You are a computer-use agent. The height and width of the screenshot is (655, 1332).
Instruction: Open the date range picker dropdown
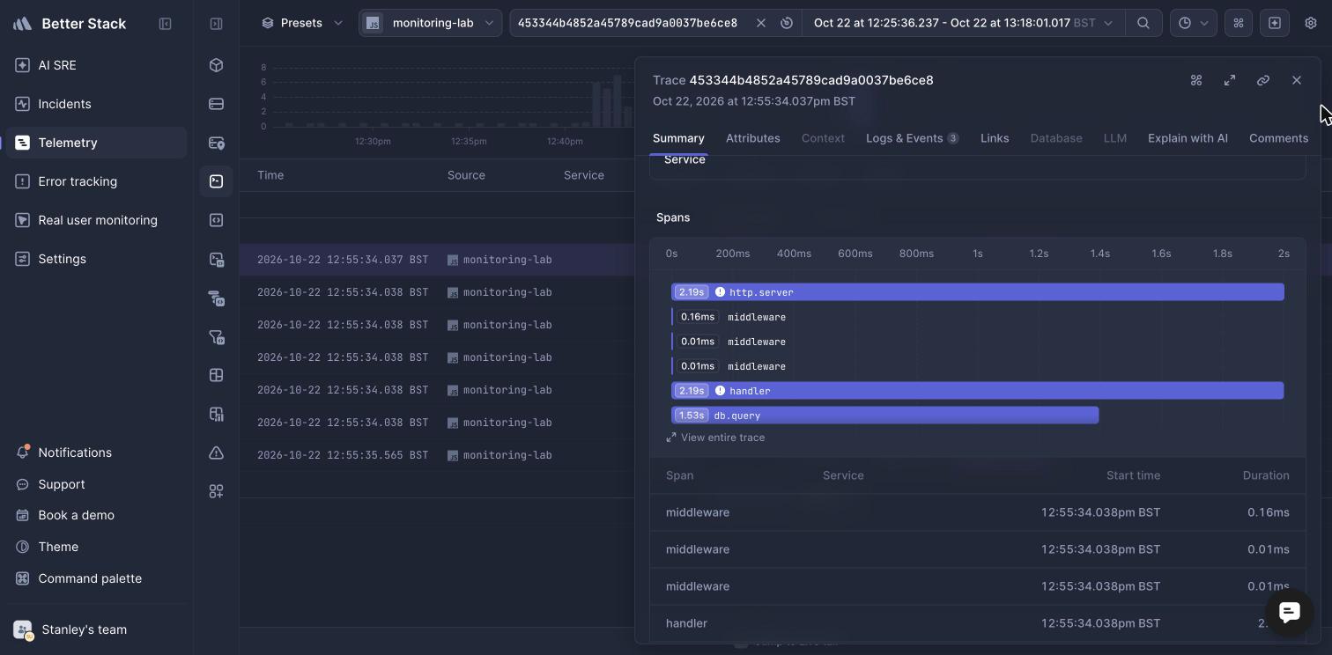coord(964,23)
